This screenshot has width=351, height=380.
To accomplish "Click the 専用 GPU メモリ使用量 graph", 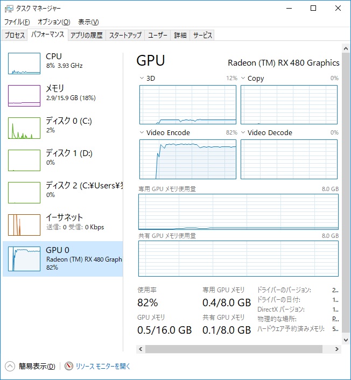I will point(238,212).
